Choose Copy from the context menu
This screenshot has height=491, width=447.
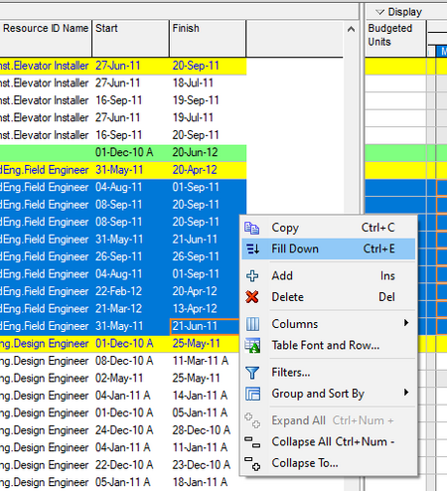[x=328, y=228]
